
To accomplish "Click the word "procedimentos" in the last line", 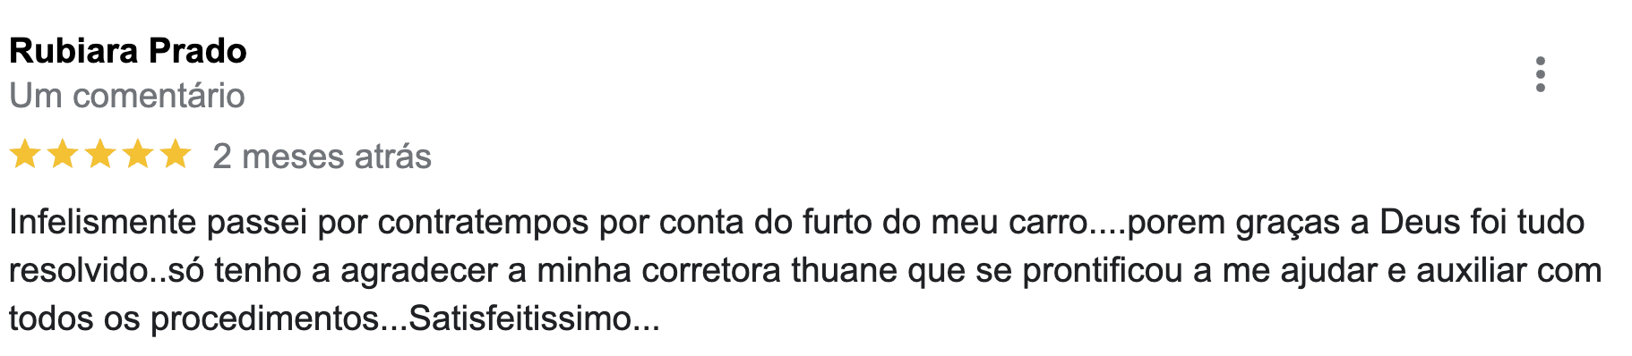I will point(265,318).
